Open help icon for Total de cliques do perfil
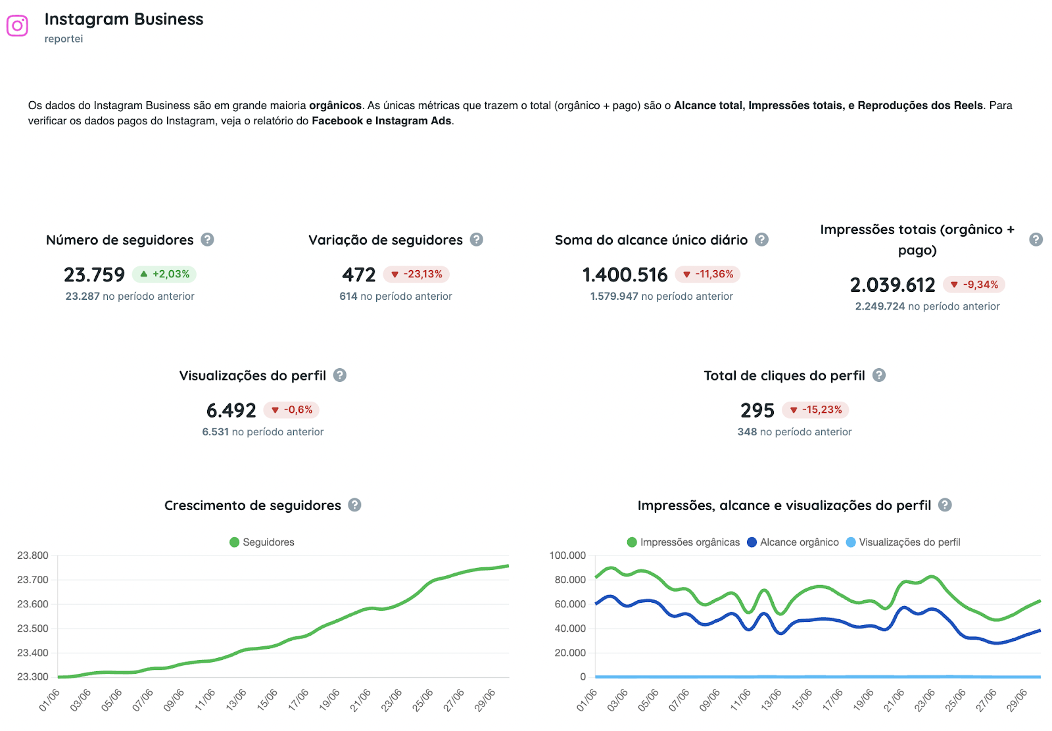The width and height of the screenshot is (1052, 731). click(x=879, y=375)
